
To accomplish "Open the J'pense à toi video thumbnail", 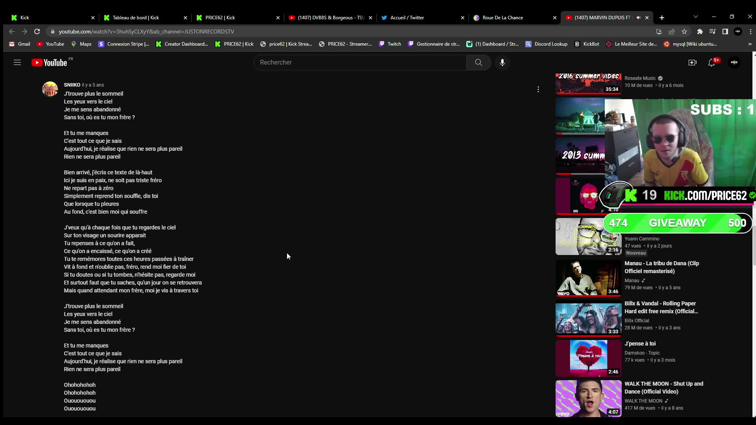I will (588, 358).
